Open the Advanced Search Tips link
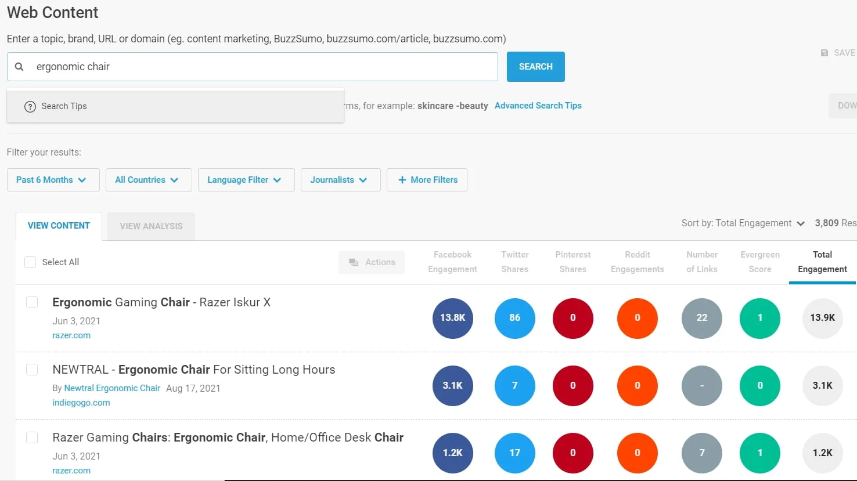 pyautogui.click(x=538, y=106)
